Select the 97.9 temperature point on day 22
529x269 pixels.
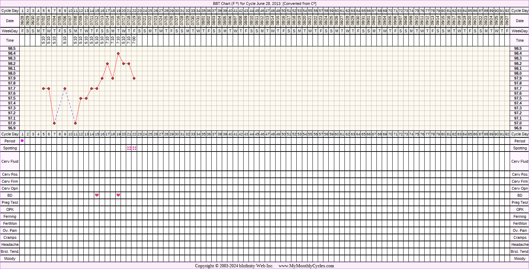point(134,78)
